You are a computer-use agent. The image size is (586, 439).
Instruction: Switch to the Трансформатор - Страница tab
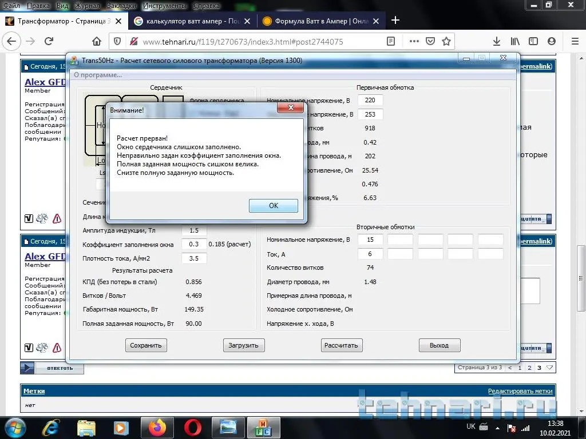(x=64, y=21)
